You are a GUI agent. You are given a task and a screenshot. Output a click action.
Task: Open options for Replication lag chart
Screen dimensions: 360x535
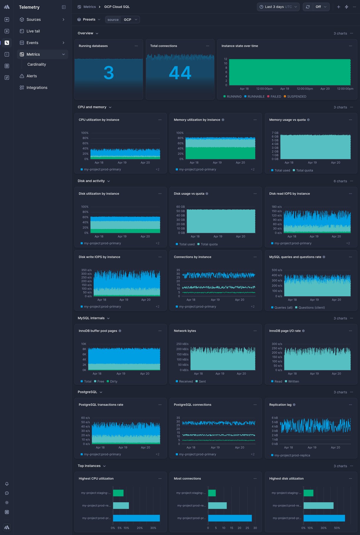click(x=351, y=405)
